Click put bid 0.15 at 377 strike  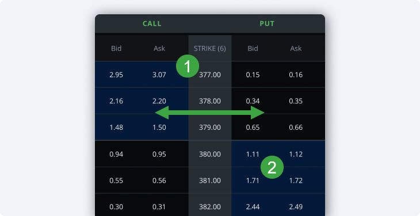253,75
